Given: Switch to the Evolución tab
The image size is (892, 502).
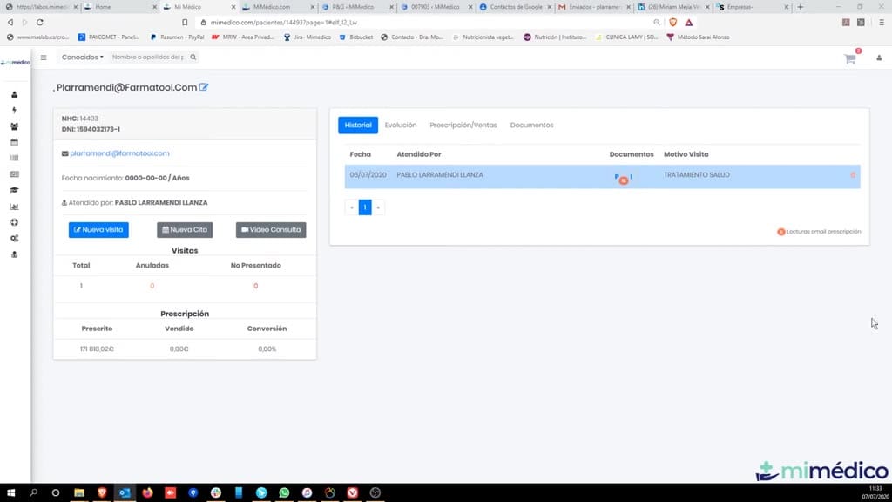Looking at the screenshot, I should 401,125.
